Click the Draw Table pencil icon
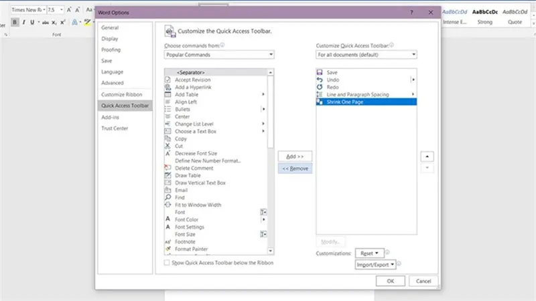This screenshot has width=536, height=301. 167,175
